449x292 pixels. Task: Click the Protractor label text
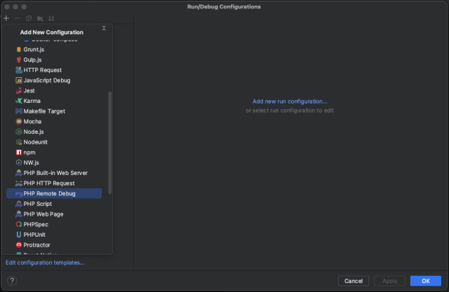coord(36,245)
